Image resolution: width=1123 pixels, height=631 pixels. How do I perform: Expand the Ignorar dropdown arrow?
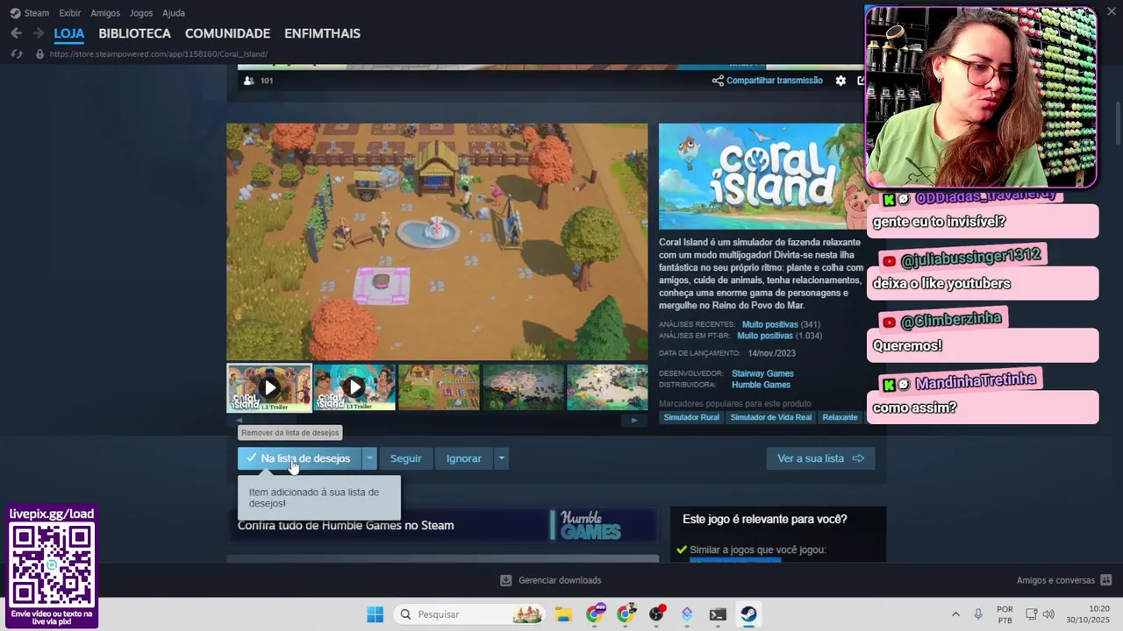(x=501, y=458)
